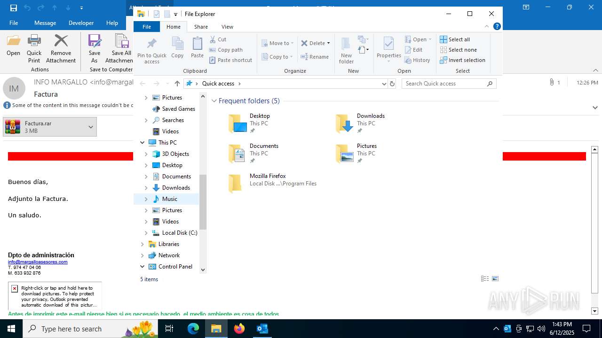Collapse the Explorer ribbon chevron
This screenshot has width=602, height=338.
pos(487,27)
